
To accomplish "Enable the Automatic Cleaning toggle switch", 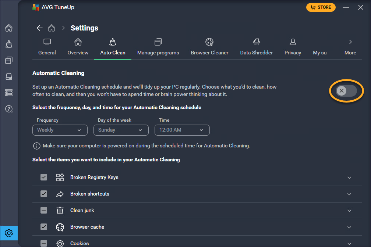I will click(346, 91).
